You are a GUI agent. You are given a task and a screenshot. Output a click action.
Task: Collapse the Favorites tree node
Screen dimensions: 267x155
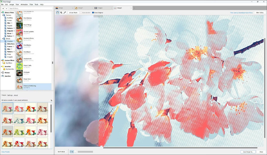coord(1,66)
